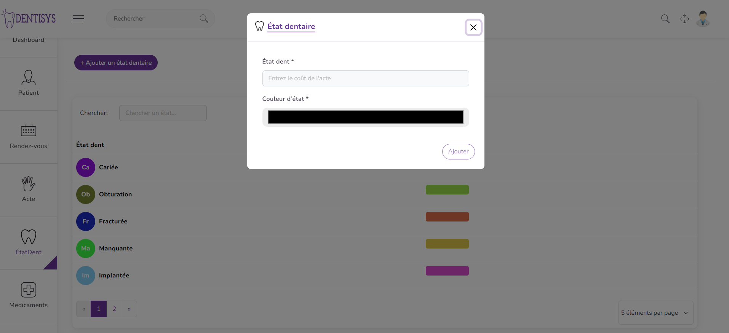
Task: Click the Acte hand icon
Action: (29, 184)
